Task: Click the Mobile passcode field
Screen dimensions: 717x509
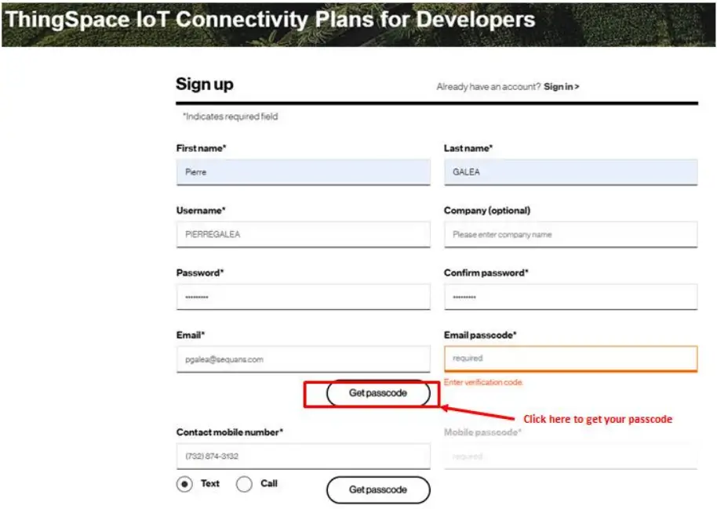Action: (570, 456)
